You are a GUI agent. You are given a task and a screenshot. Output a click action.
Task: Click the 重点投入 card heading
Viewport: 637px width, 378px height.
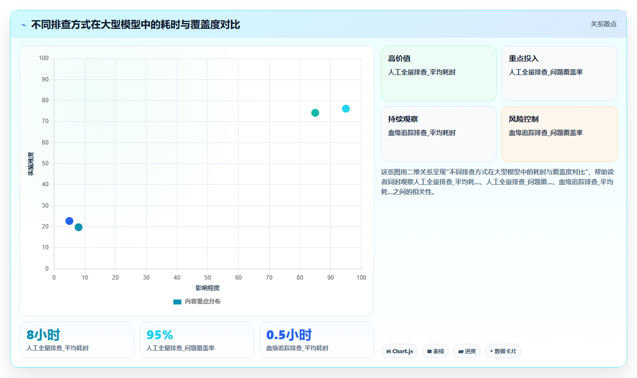524,59
